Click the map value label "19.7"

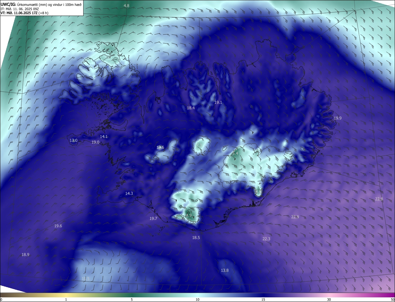pyautogui.click(x=153, y=219)
